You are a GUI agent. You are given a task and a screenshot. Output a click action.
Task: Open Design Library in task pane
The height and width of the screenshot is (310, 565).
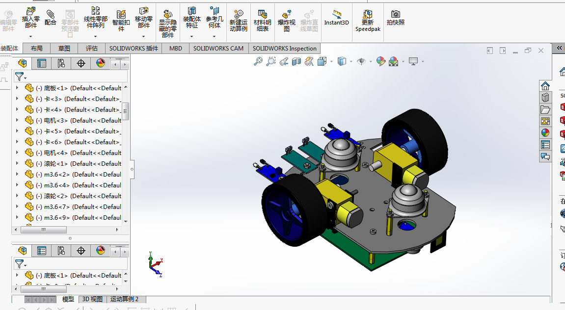[545, 98]
